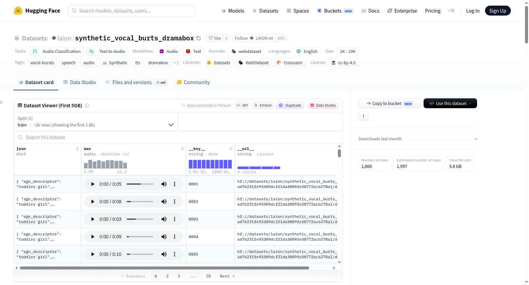529x285 pixels.
Task: Open the Dataset card tab
Action: pos(36,82)
